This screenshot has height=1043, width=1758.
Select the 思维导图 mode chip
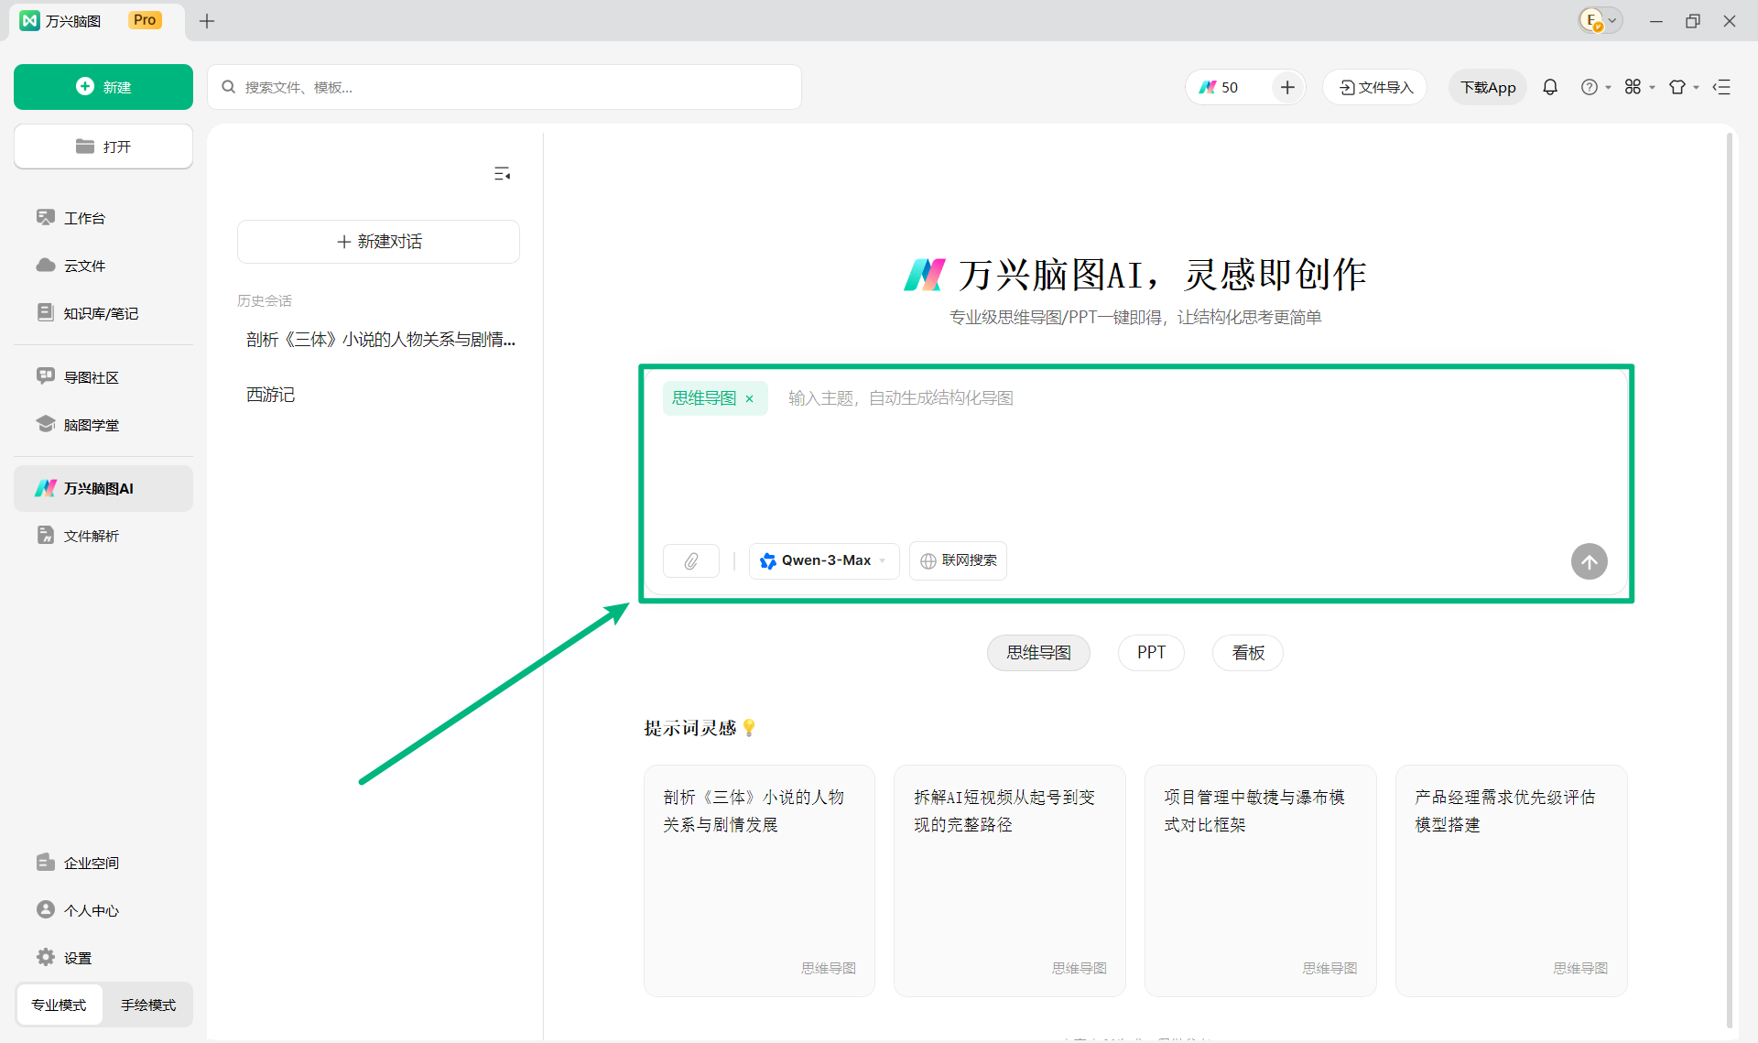click(x=1038, y=653)
